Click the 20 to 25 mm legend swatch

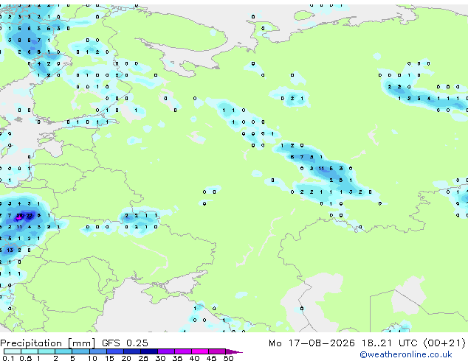tap(132, 351)
